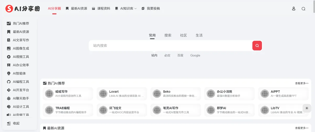Click the AI办公效率 sidebar icon

point(9,65)
